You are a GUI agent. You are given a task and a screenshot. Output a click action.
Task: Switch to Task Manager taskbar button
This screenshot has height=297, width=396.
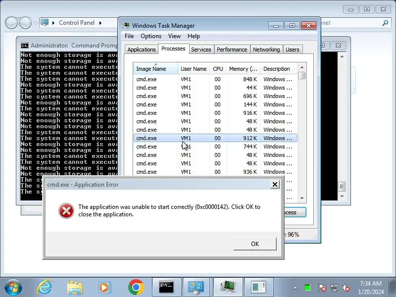click(228, 288)
